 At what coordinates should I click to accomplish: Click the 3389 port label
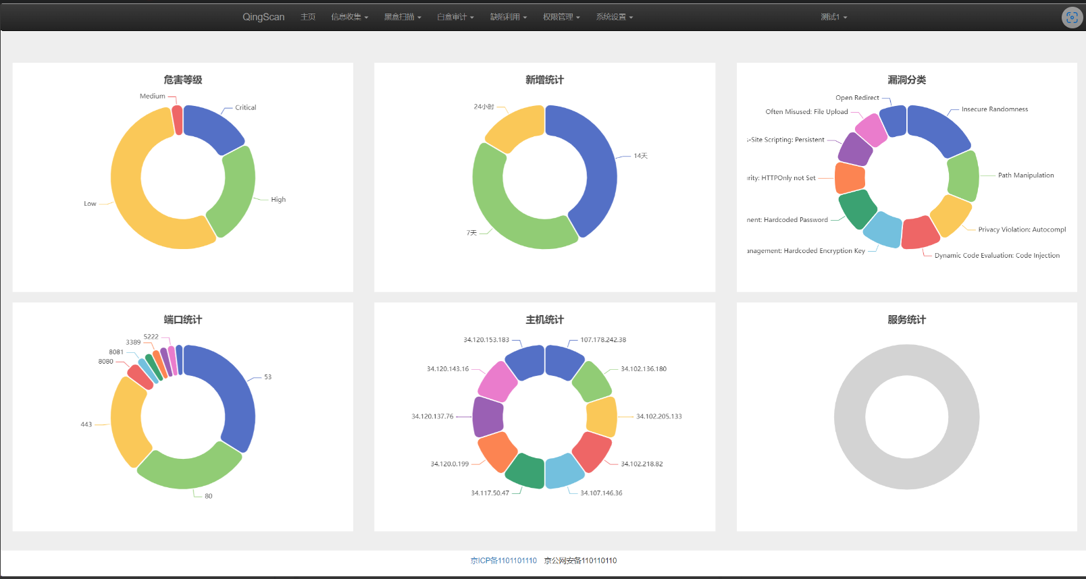click(133, 342)
